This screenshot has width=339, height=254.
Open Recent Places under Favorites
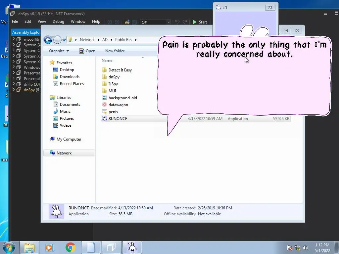(x=72, y=84)
